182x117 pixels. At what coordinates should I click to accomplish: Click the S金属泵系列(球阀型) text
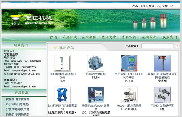(62, 112)
